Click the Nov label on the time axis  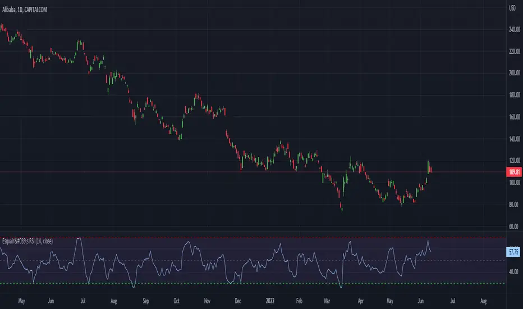(x=207, y=301)
